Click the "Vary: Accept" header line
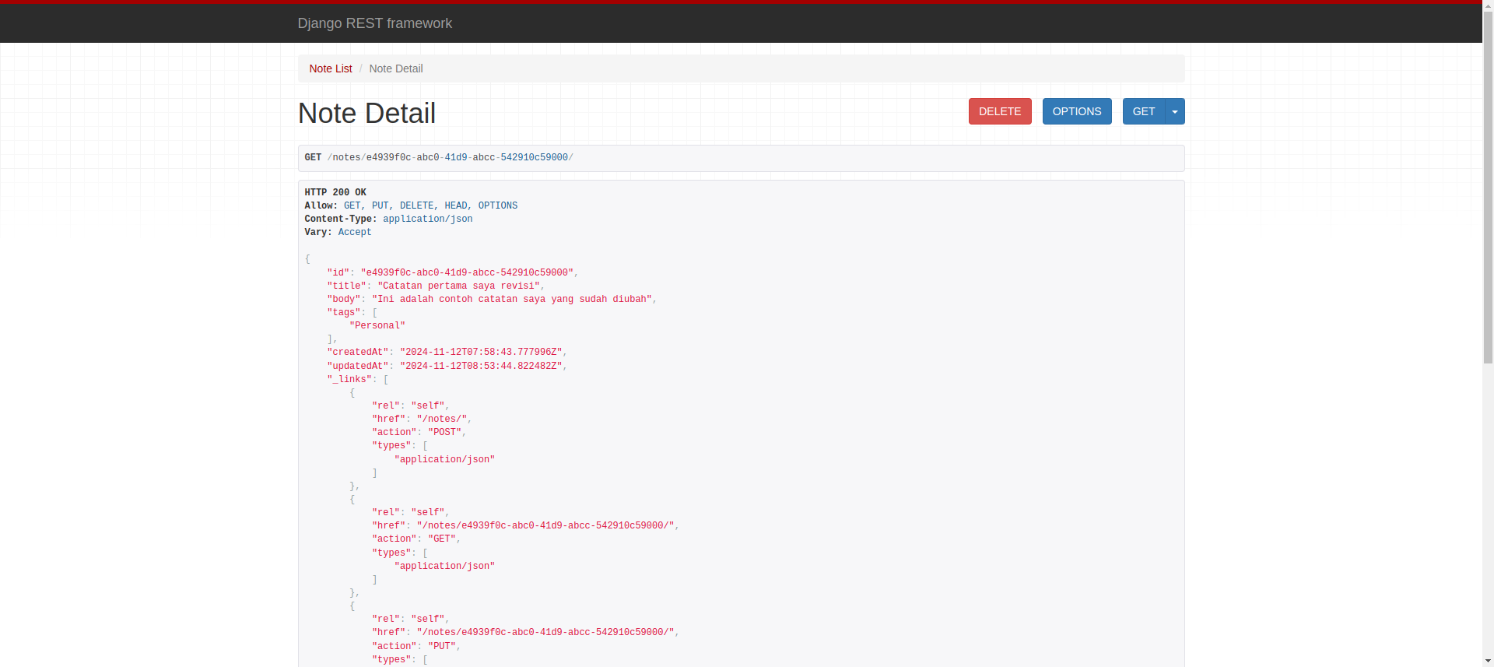Image resolution: width=1494 pixels, height=667 pixels. (x=338, y=233)
